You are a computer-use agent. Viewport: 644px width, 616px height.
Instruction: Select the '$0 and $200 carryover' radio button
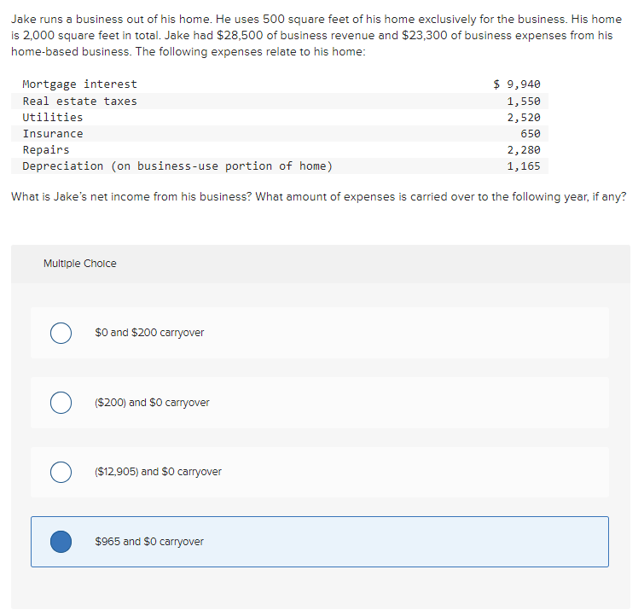click(x=61, y=333)
